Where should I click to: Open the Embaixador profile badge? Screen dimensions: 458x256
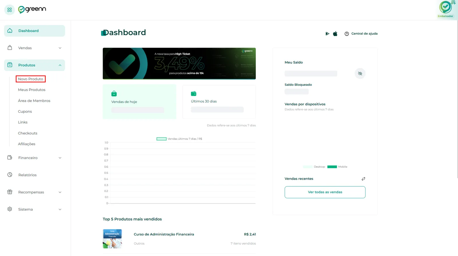click(x=446, y=9)
